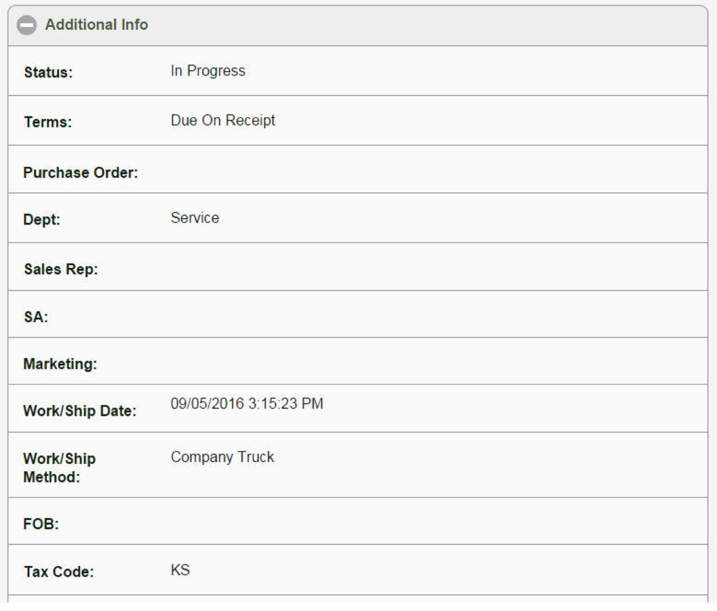Click the Work/Ship Date label
Image resolution: width=717 pixels, height=611 pixels.
(78, 410)
